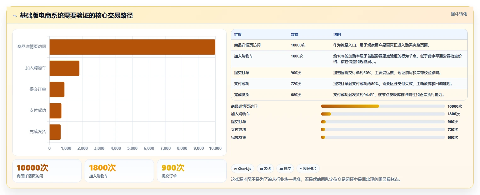Click the 商品详情页访问 bar in chart
The image size is (480, 195).
point(132,47)
